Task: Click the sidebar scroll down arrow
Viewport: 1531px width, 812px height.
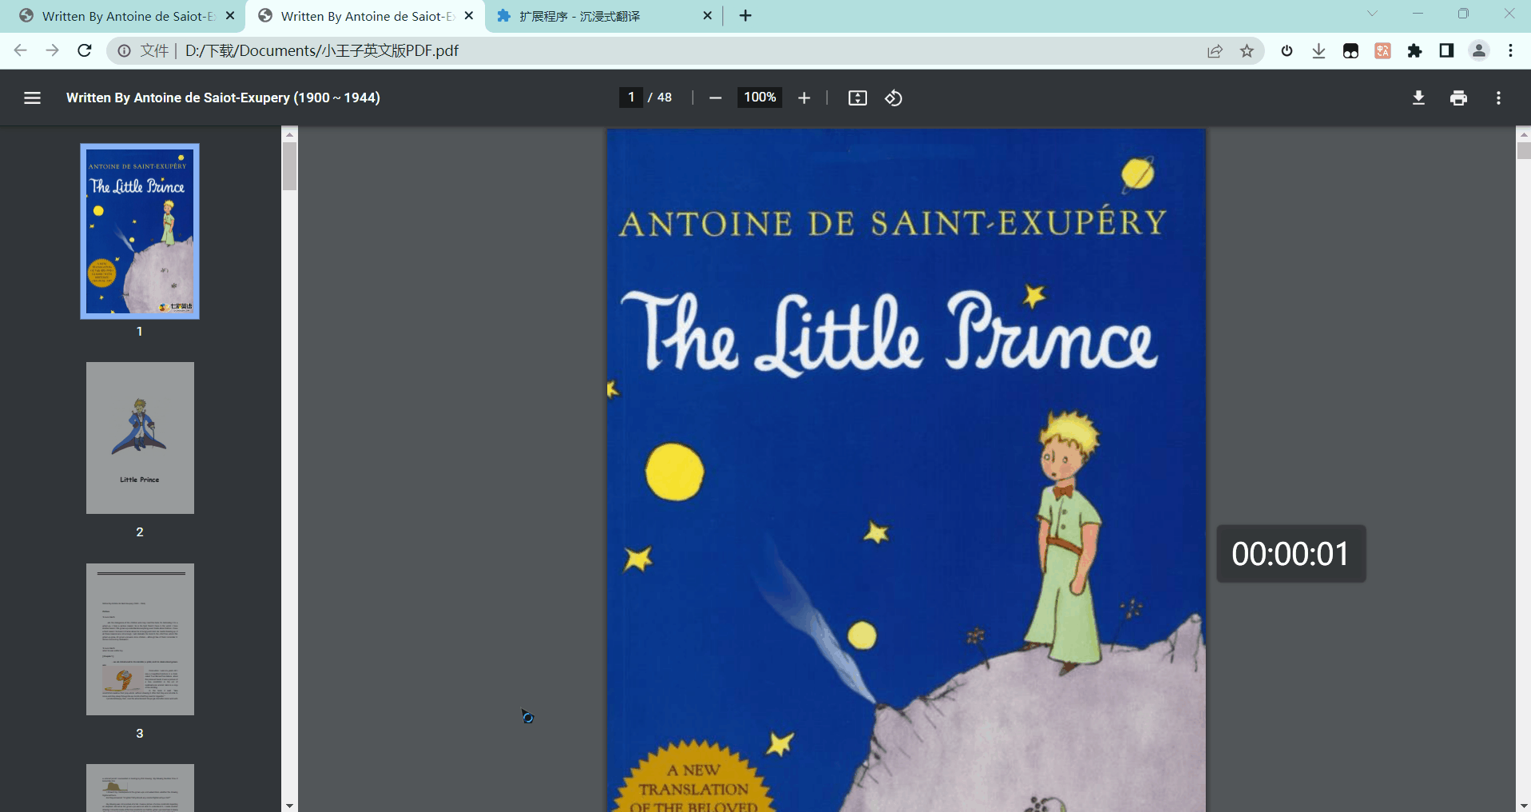Action: pyautogui.click(x=289, y=806)
